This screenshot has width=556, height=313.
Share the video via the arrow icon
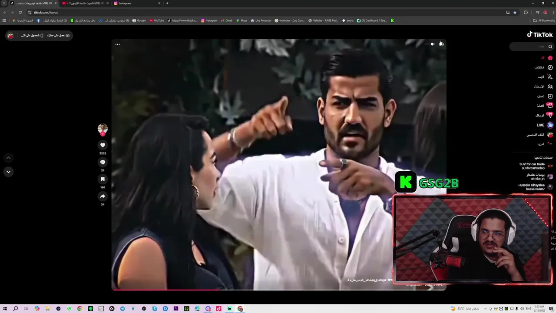103,196
